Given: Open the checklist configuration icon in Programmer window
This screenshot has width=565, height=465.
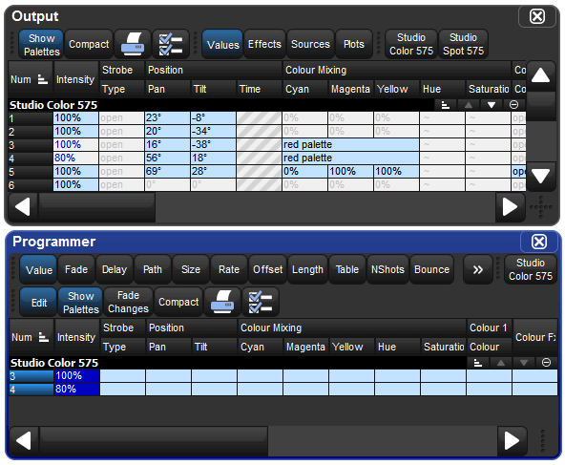Looking at the screenshot, I should click(261, 302).
